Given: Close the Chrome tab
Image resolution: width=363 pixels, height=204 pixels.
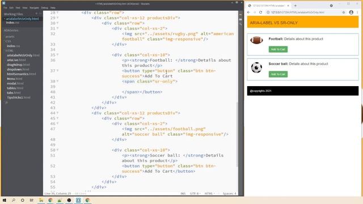Looking at the screenshot, I should point(288,6).
